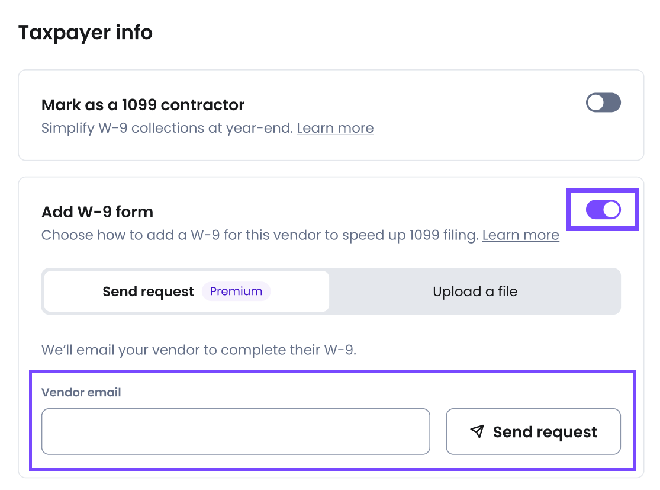Click the Premium badge
This screenshot has height=490, width=660.
236,292
